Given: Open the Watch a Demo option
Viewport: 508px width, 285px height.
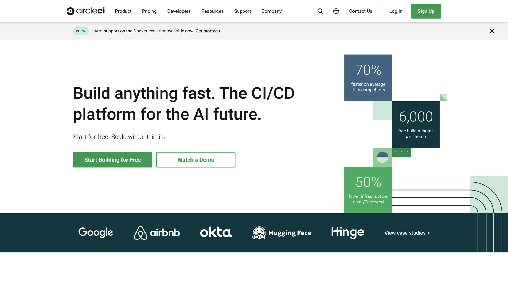Looking at the screenshot, I should tap(196, 160).
